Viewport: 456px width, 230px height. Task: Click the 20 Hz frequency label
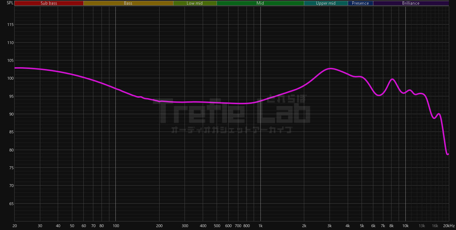(15, 226)
